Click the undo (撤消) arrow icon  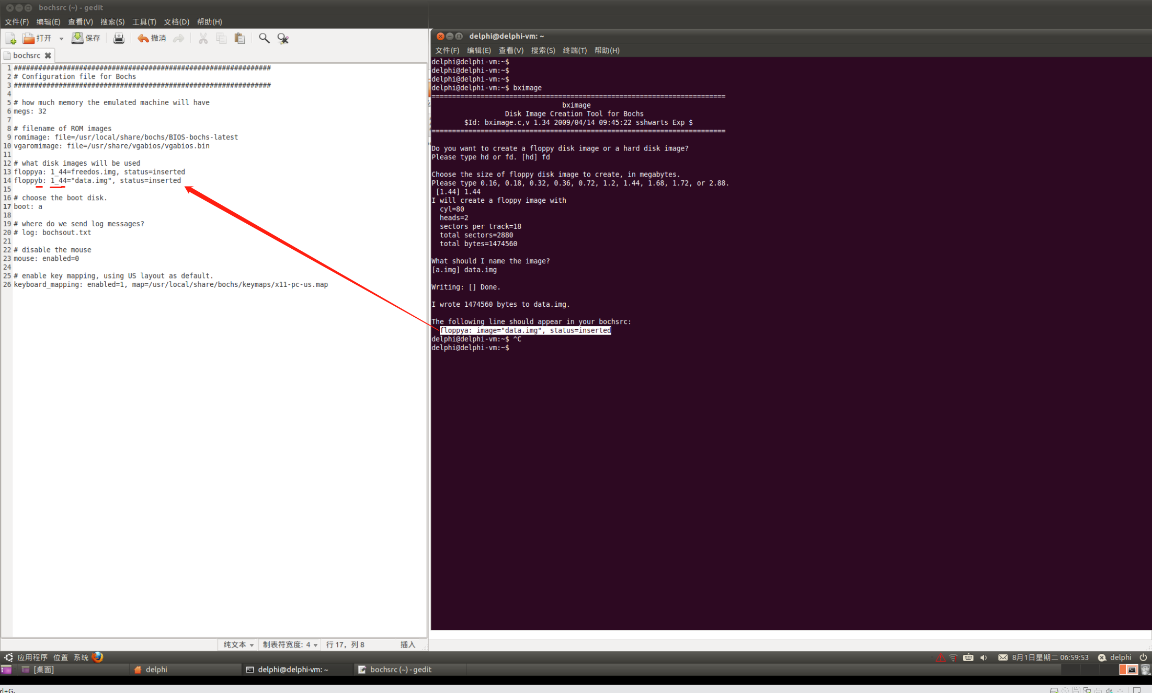[143, 38]
